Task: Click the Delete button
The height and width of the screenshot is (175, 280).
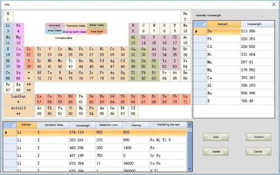Action: click(216, 152)
